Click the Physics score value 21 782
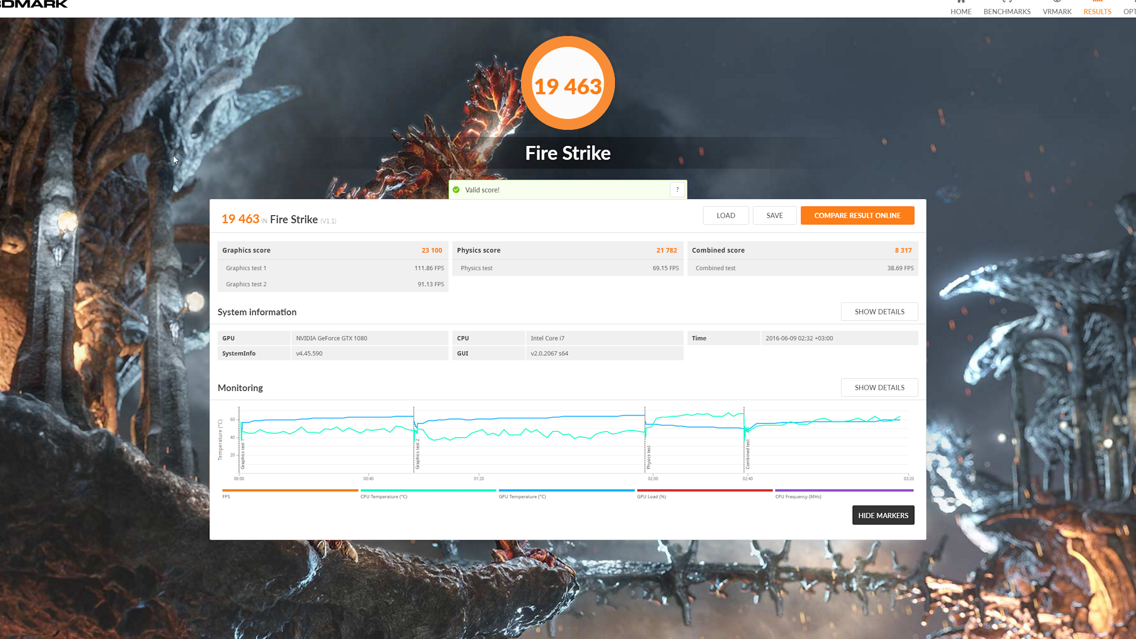Screen dimensions: 1136x639 (666, 250)
